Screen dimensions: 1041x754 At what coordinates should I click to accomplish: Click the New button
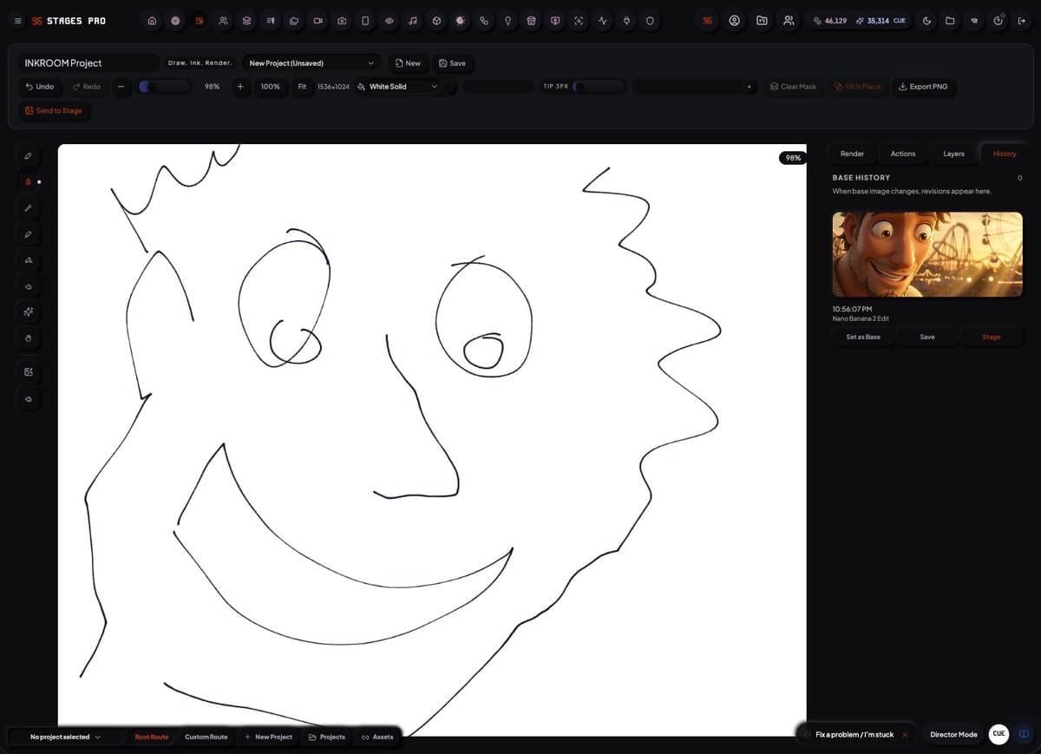click(x=408, y=63)
